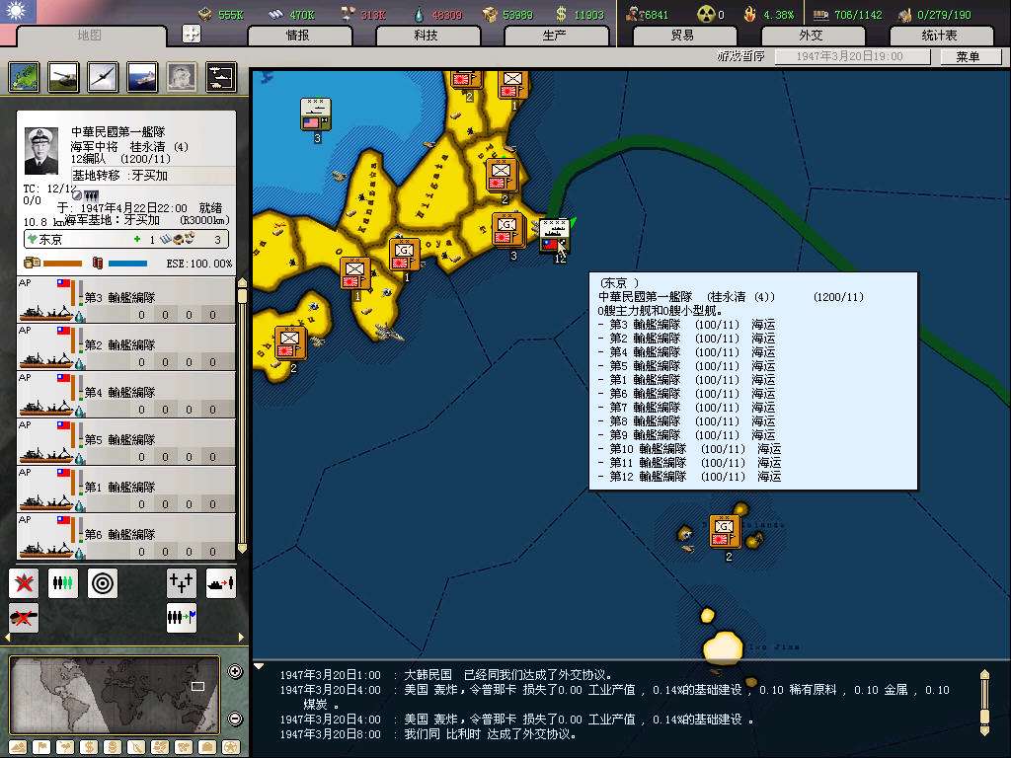Click the terrain map globe icon
1011x758 pixels.
coord(24,77)
